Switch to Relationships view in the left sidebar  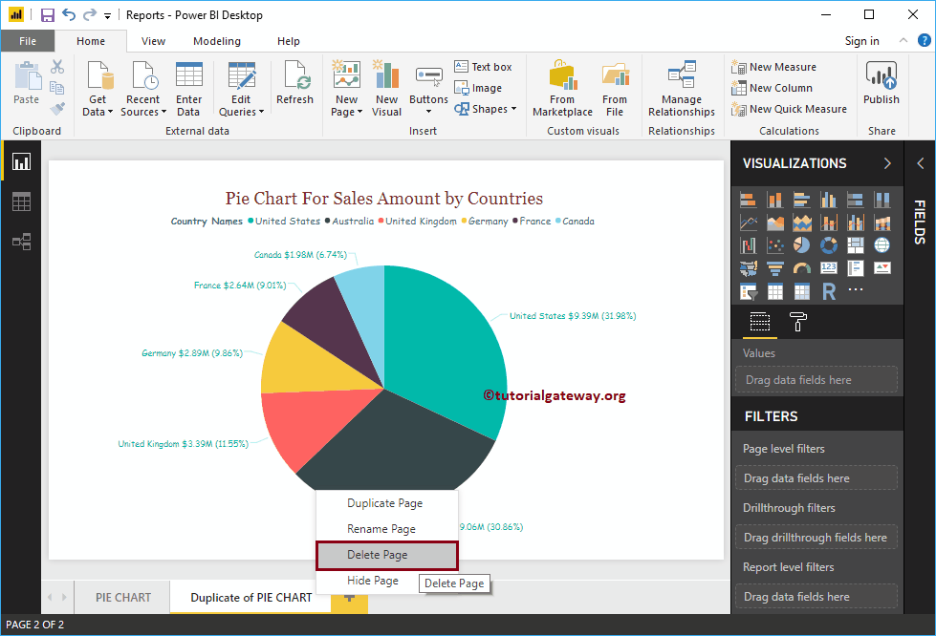click(x=21, y=242)
